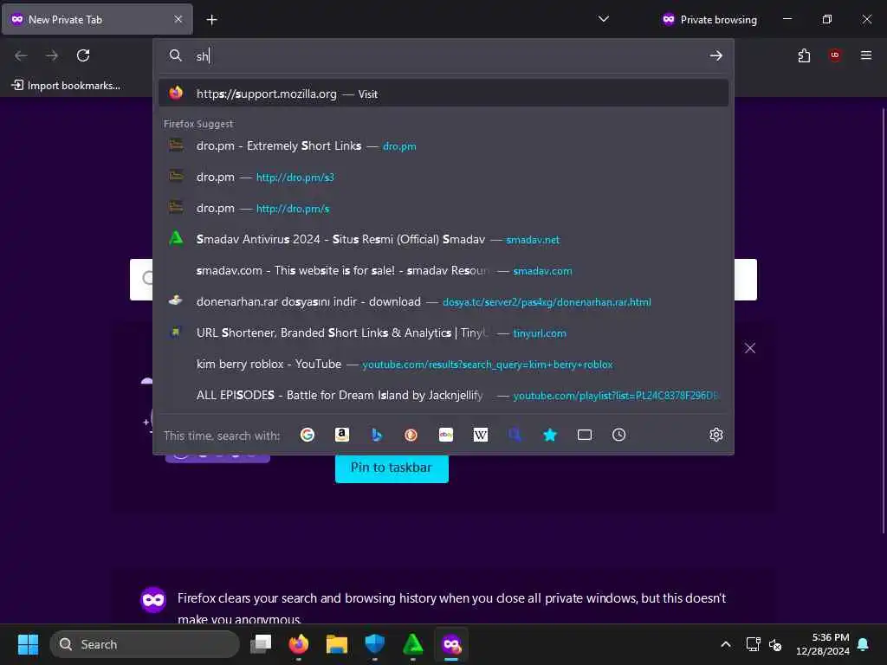Click the Forward navigation arrow
Image resolution: width=887 pixels, height=665 pixels.
click(52, 55)
